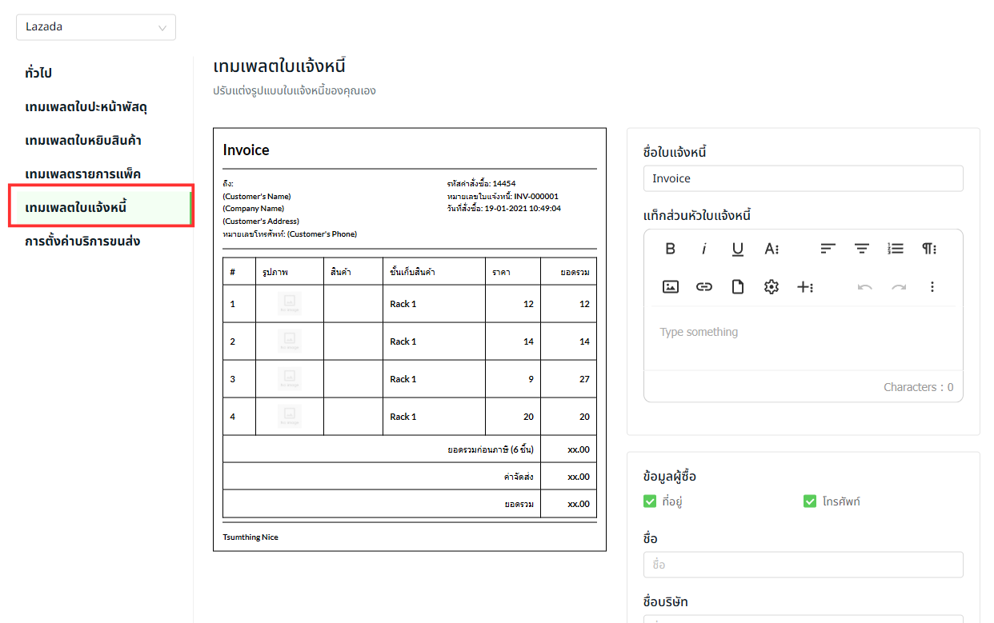Uncheck the ที่อยู่ checkbox
This screenshot has height=623, width=994.
[x=650, y=501]
